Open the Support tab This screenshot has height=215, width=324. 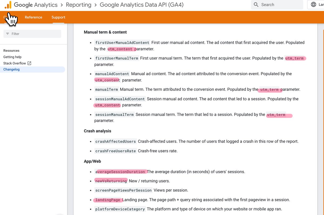pyautogui.click(x=58, y=17)
